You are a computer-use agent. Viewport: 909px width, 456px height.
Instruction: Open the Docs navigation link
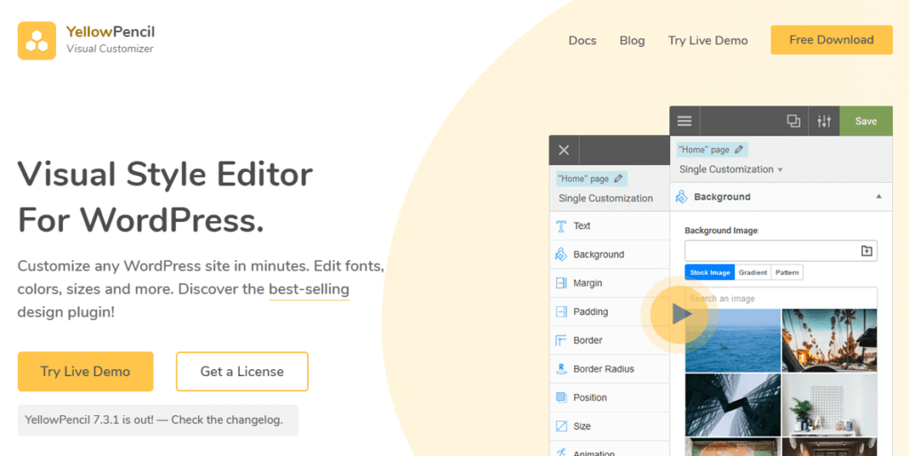click(x=582, y=41)
